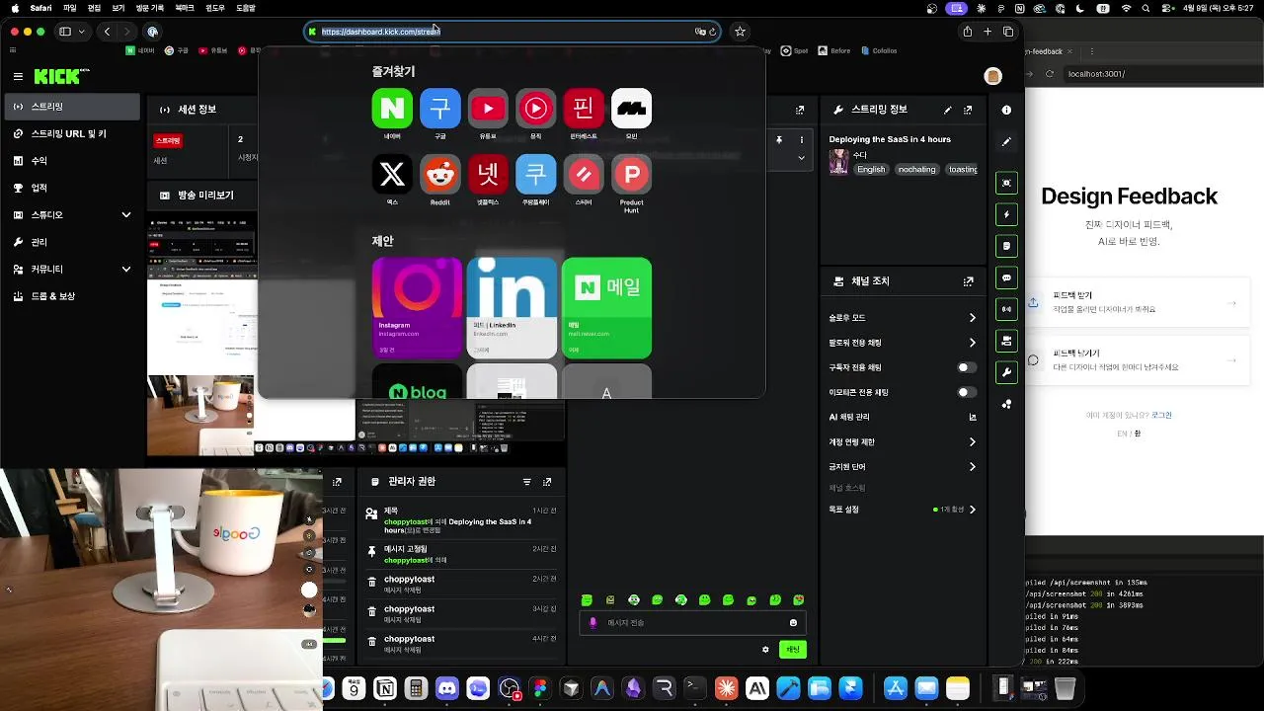The image size is (1264, 711).
Task: Open 관리 in the Kick sidebar
Action: point(70,242)
